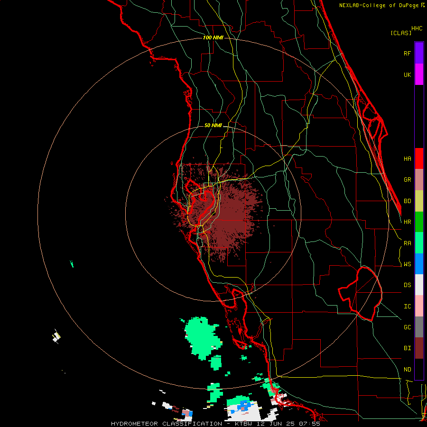This screenshot has height=427, width=427.
Task: Click the GR salmon legend swatch
Action: pyautogui.click(x=419, y=180)
